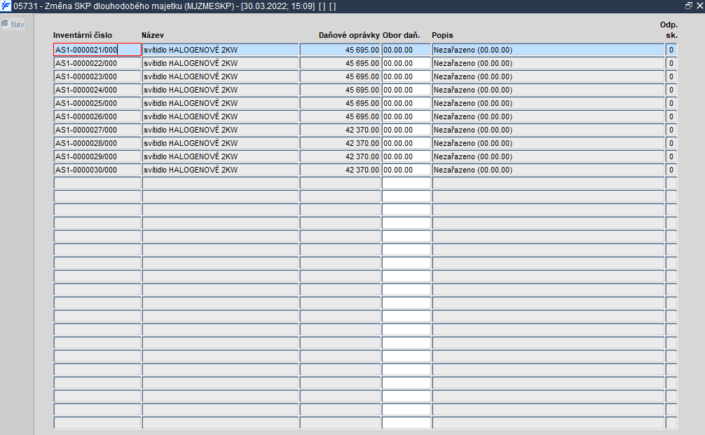Click Obor daň. field in row AS1-0000024/000
Viewport: 705px width, 435px height.
click(406, 90)
